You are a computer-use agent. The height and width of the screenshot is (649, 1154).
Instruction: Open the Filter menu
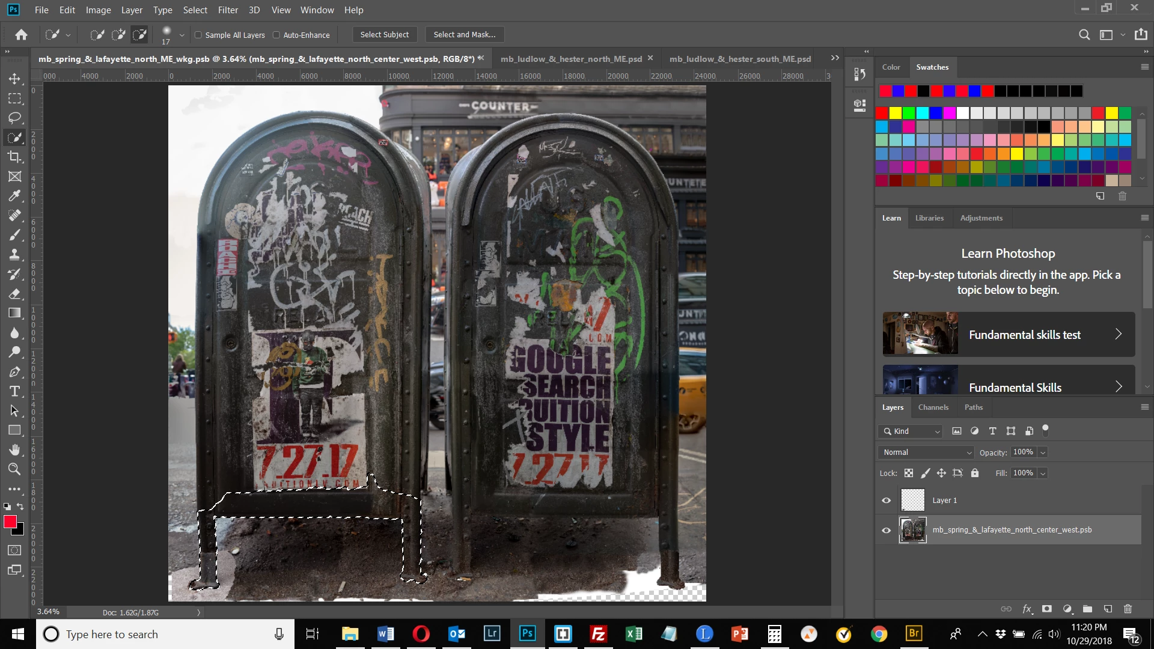pos(228,10)
